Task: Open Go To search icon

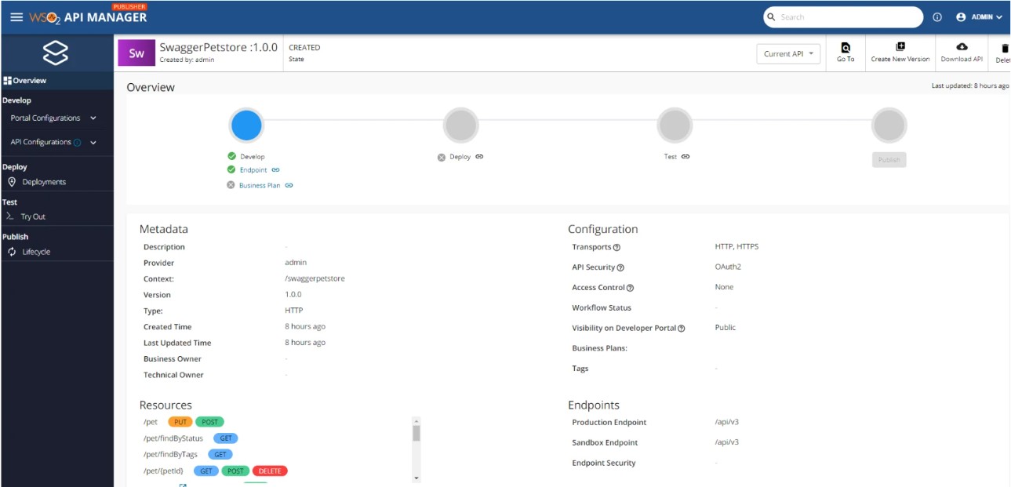Action: click(846, 47)
